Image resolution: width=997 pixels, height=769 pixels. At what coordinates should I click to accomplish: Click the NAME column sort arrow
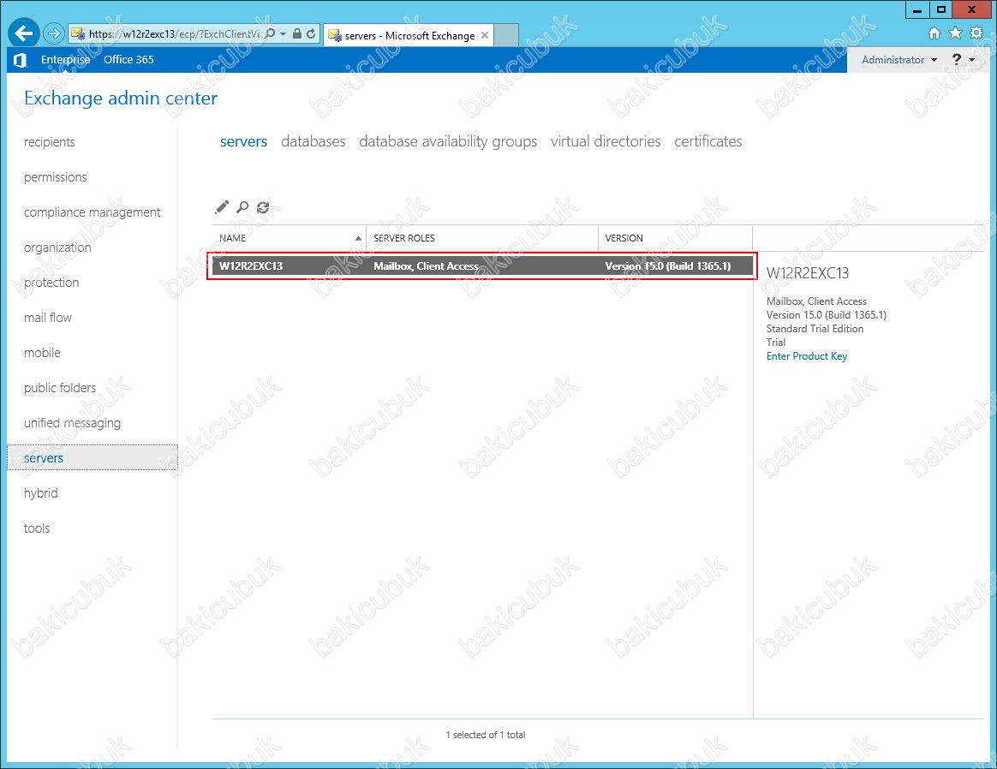(x=358, y=238)
